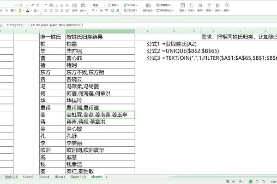Select cell containing 东方不败,东方朔
The image size is (277, 184).
(x=100, y=72)
